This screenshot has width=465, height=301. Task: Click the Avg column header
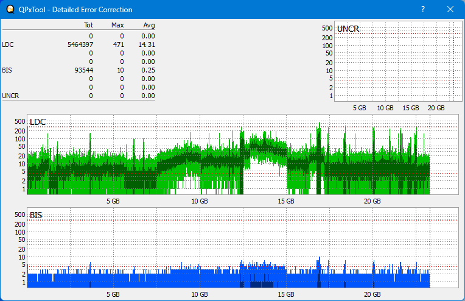149,25
